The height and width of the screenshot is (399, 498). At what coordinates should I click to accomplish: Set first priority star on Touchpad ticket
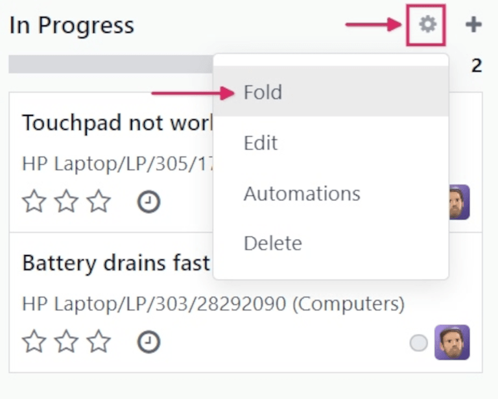[34, 202]
